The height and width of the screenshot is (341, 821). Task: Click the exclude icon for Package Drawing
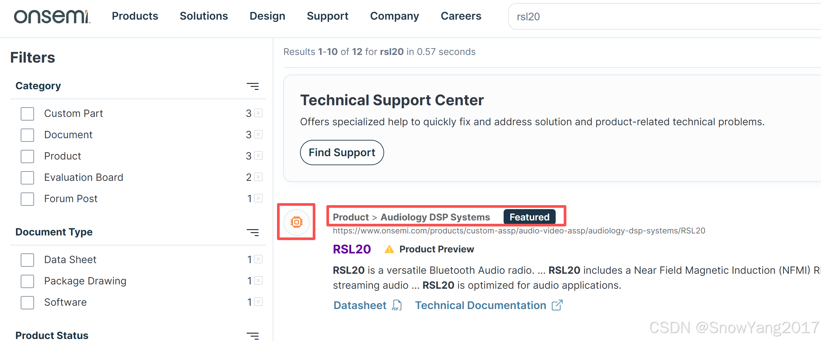click(258, 280)
